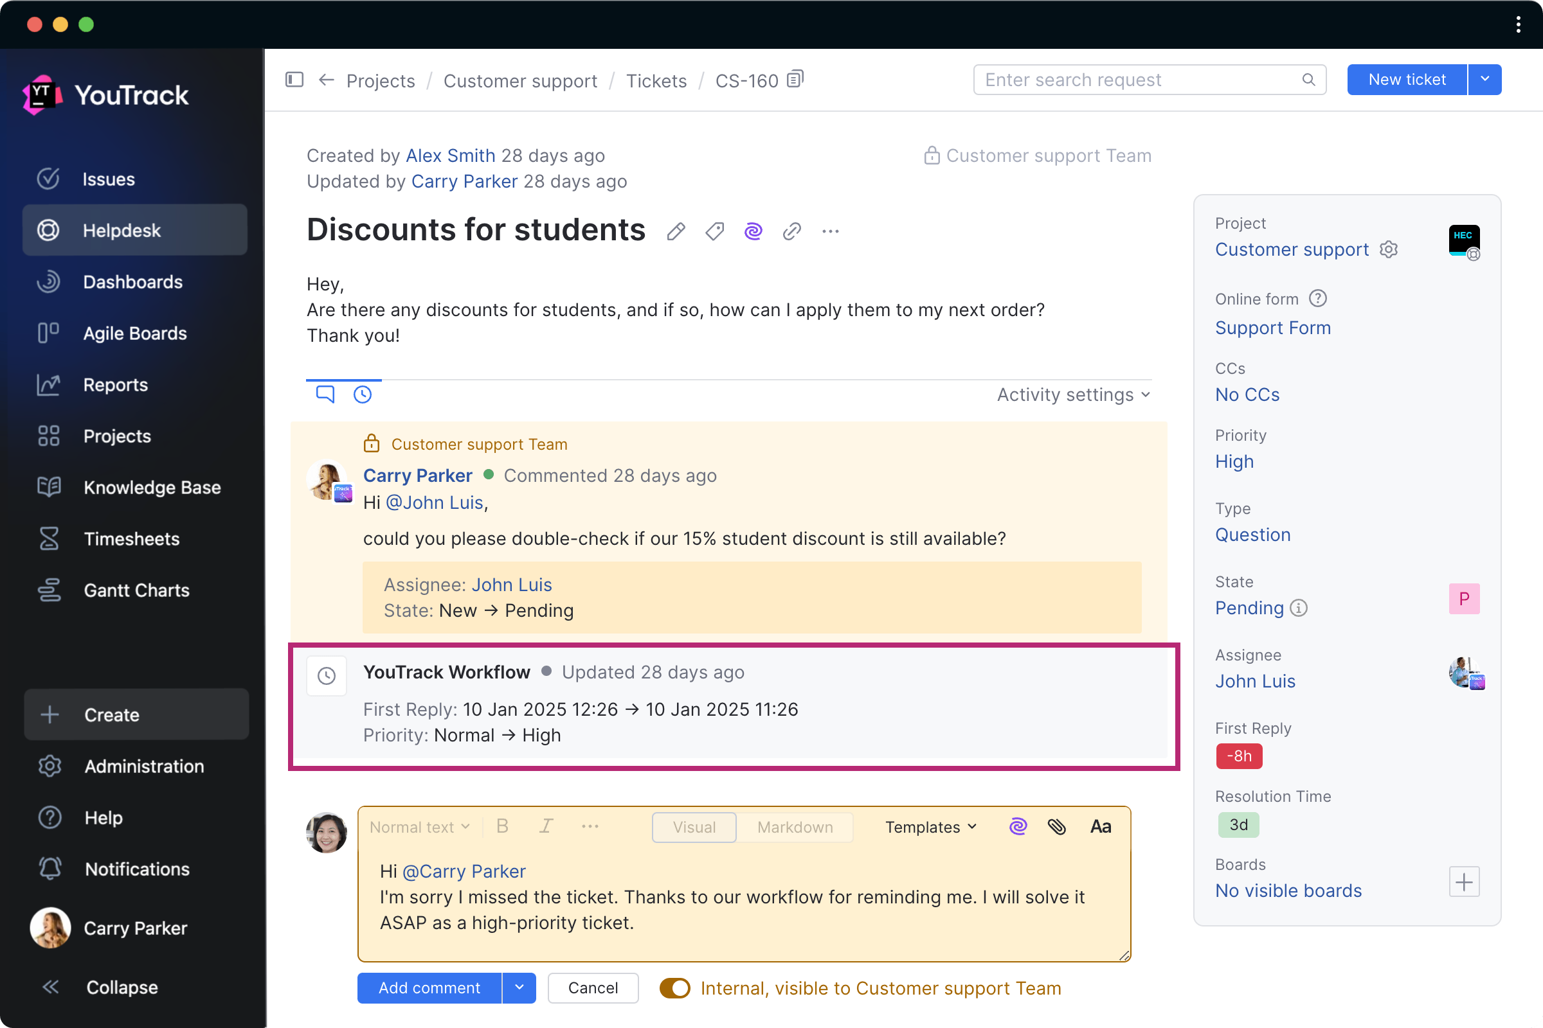Open the link icon next to the title
This screenshot has width=1543, height=1028.
(x=791, y=231)
